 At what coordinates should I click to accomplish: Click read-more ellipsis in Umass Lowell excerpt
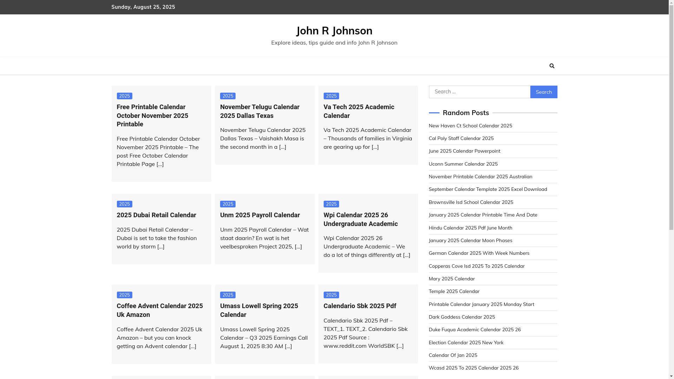[288, 346]
